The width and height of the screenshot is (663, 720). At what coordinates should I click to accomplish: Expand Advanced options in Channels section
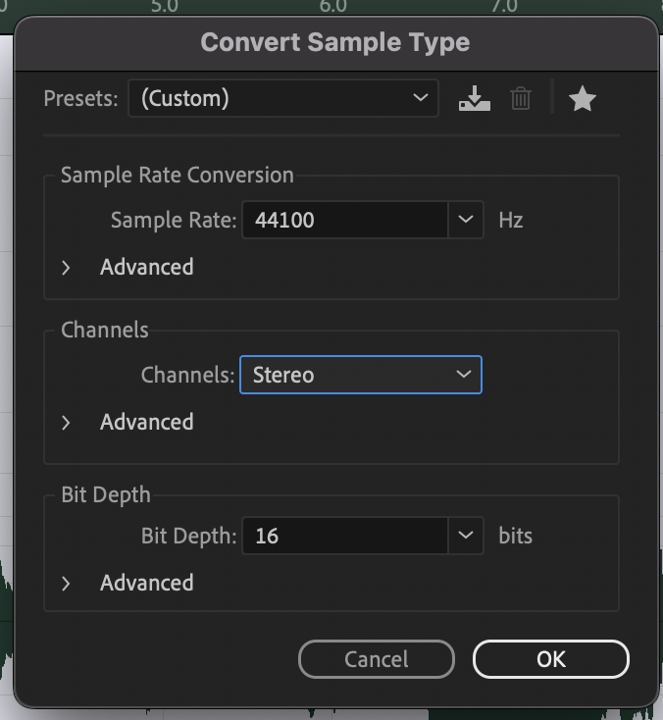click(x=128, y=422)
